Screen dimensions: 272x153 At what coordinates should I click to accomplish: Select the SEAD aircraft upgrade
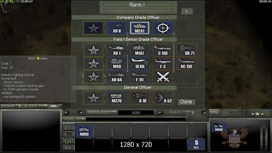coord(140,63)
